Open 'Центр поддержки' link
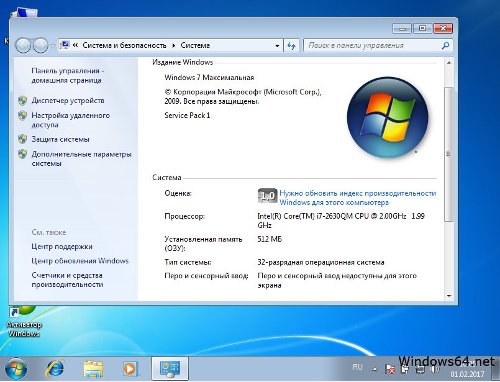The height and width of the screenshot is (382, 500). [x=62, y=247]
